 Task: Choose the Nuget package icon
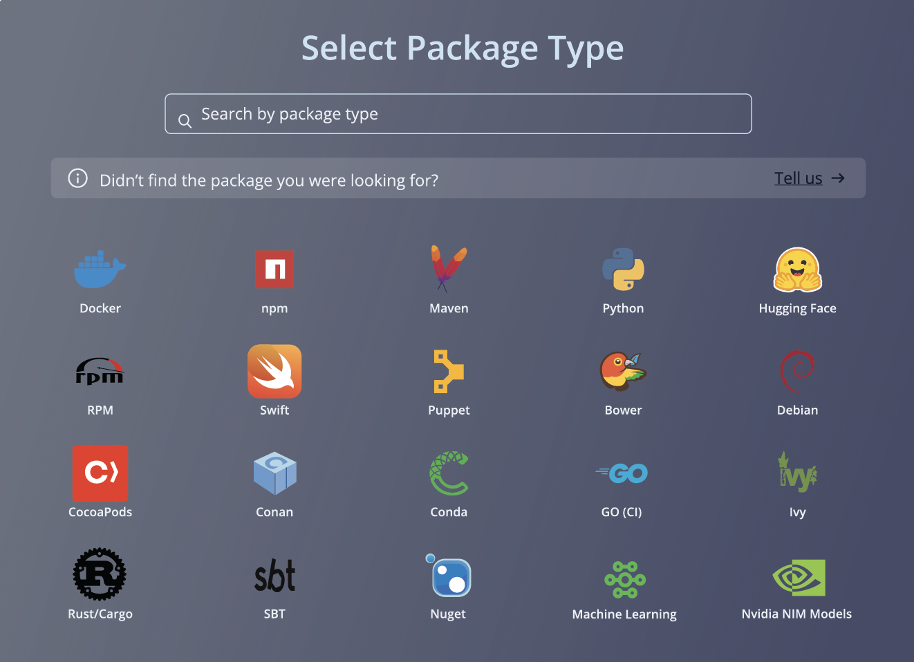pos(450,576)
